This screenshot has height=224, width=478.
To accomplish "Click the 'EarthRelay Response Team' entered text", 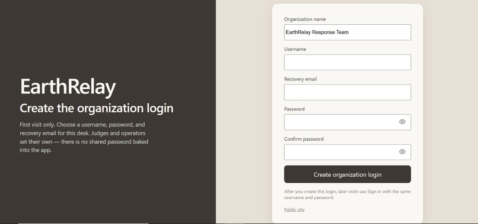I will pos(317,33).
